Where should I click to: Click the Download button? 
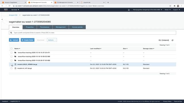point(41,40)
